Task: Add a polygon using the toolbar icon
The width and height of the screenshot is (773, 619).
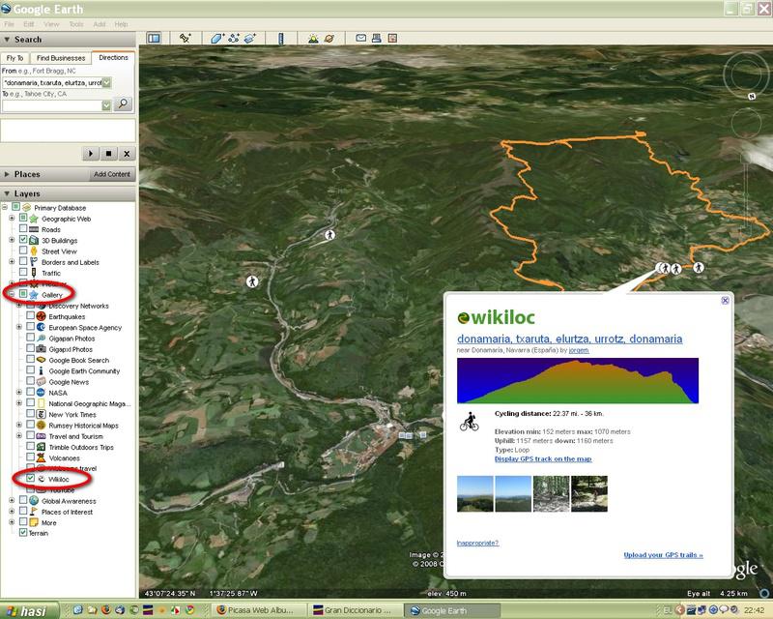Action: (216, 38)
